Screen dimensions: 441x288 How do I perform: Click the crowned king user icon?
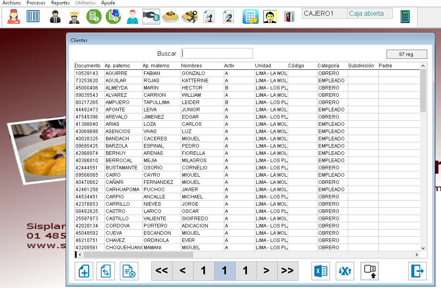point(74,17)
